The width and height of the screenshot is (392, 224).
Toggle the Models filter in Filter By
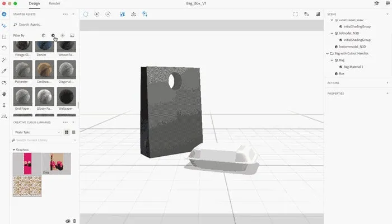click(x=44, y=35)
